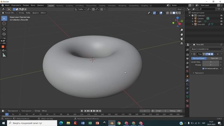Screen dimensions: 224x126
Task: Open Microsoft Edge from taskbar
Action: [x=61, y=123]
